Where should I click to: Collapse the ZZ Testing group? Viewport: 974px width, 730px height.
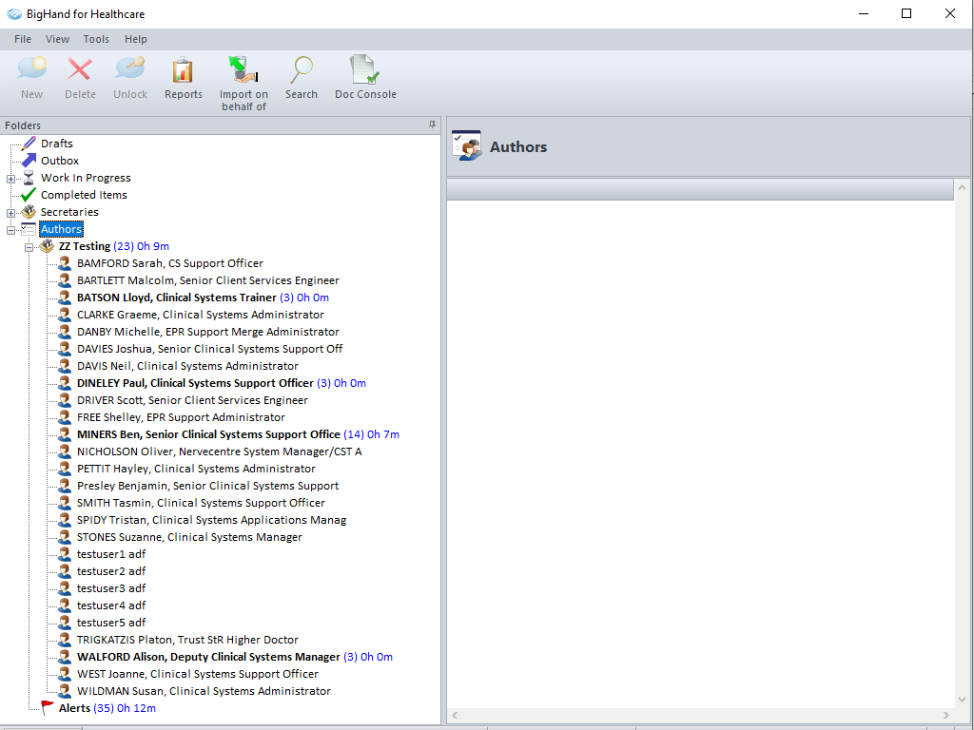point(29,247)
